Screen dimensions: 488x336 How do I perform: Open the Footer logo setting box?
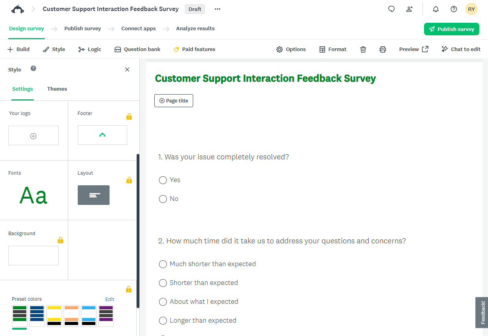[x=102, y=135]
